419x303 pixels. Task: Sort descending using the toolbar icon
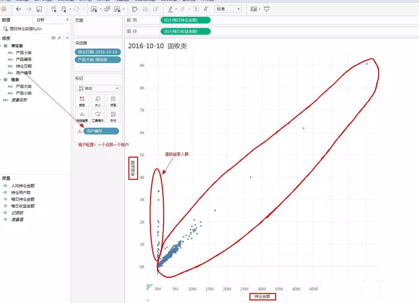click(x=156, y=9)
